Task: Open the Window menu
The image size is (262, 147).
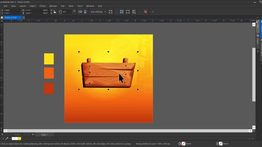Action: [90, 6]
